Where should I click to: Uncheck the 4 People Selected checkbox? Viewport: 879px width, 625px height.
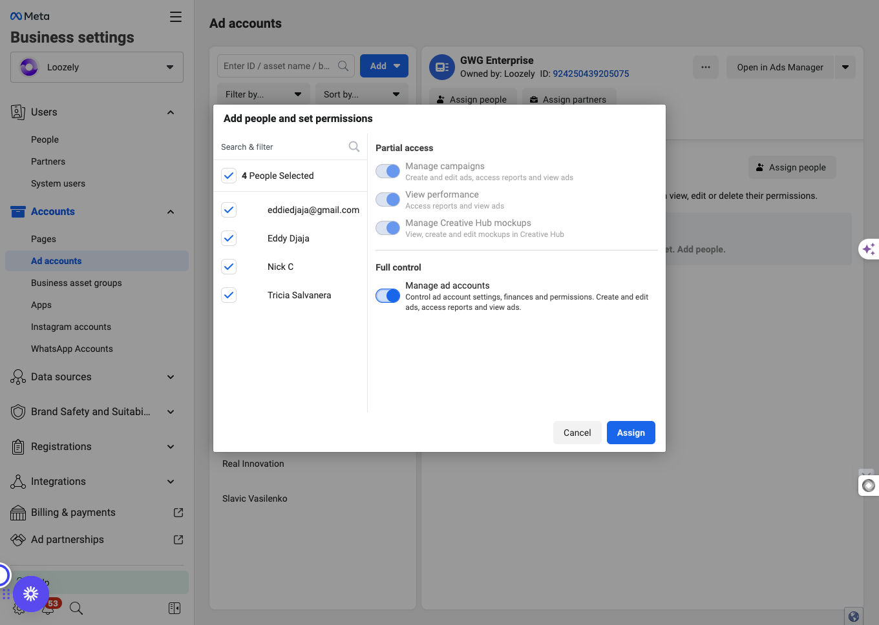(x=229, y=176)
